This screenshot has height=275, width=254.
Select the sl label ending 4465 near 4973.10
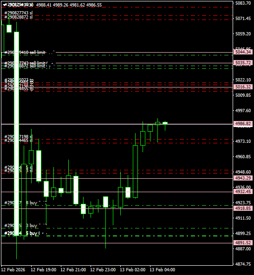pyautogui.click(x=19, y=141)
